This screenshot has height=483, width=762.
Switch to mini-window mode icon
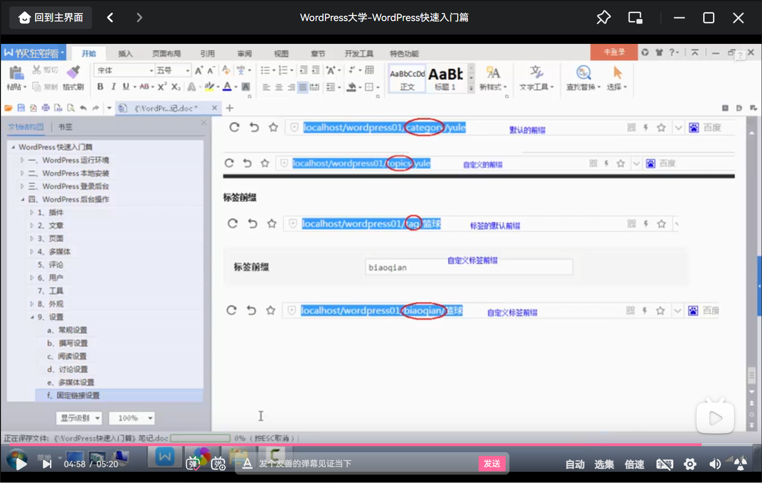pyautogui.click(x=635, y=18)
